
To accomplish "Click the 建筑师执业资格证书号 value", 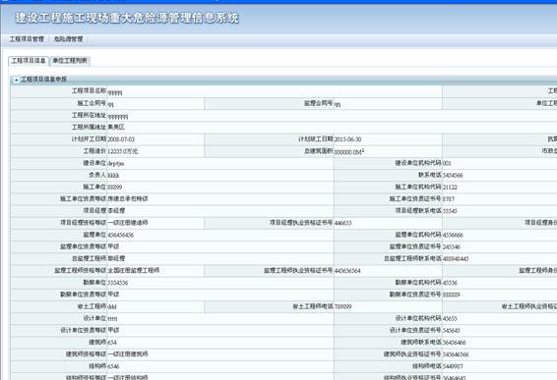I will pyautogui.click(x=456, y=354).
